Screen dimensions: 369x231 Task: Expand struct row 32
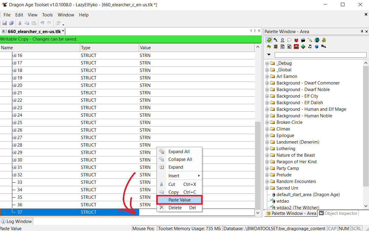(14, 175)
